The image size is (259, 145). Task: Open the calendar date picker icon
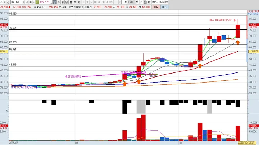(x=167, y=2)
